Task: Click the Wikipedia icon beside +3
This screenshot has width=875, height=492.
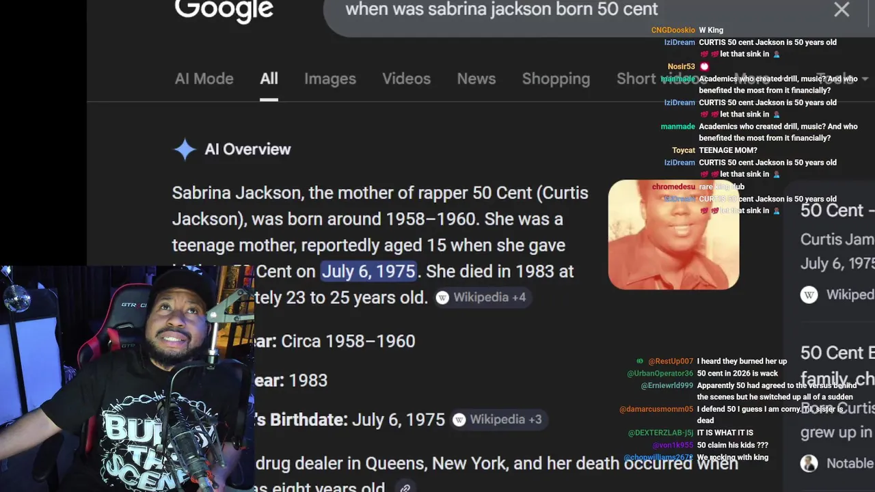Action: click(459, 420)
